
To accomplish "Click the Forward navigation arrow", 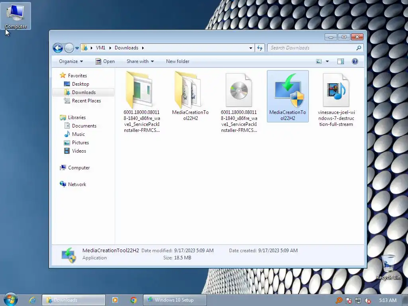I will coord(69,48).
